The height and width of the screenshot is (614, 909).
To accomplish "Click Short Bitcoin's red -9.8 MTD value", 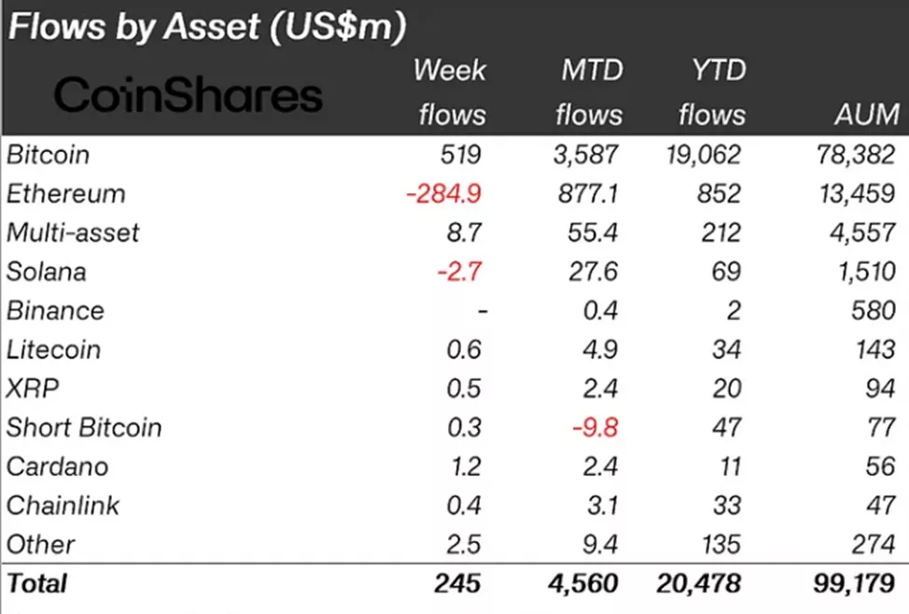I will pos(594,428).
